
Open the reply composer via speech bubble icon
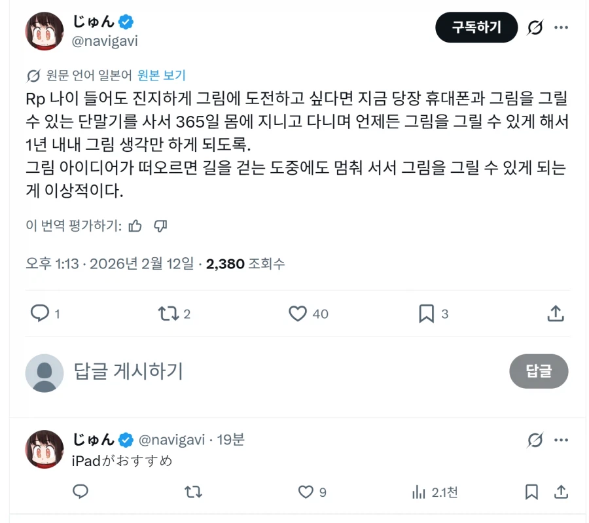39,314
